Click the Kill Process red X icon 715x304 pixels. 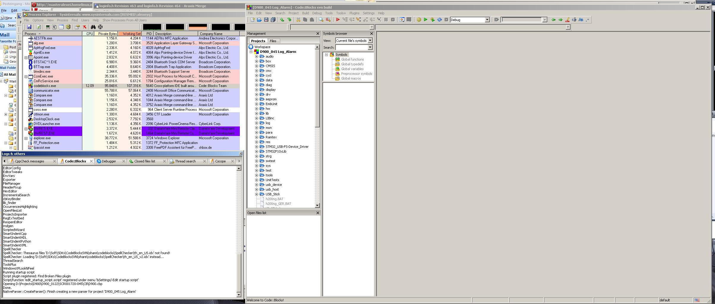(84, 27)
